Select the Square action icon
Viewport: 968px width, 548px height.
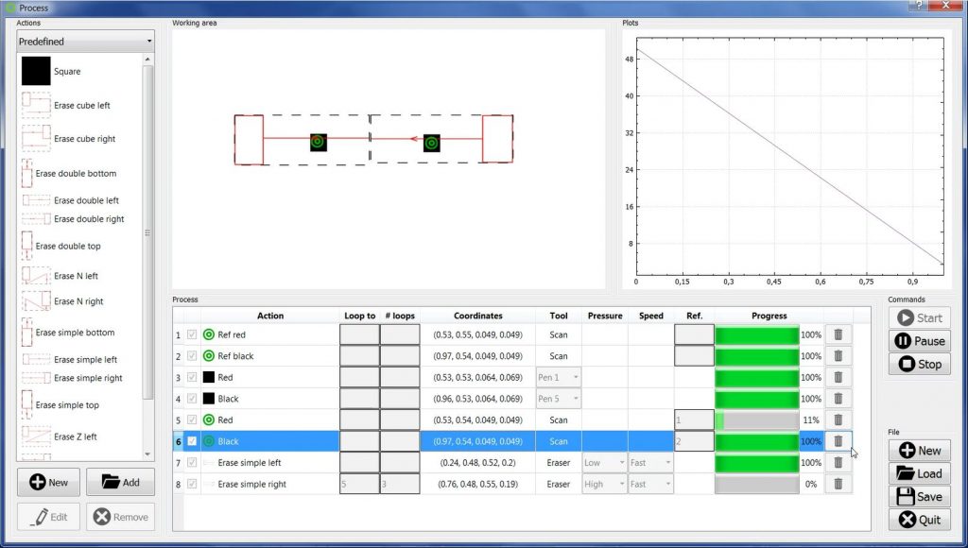(36, 72)
